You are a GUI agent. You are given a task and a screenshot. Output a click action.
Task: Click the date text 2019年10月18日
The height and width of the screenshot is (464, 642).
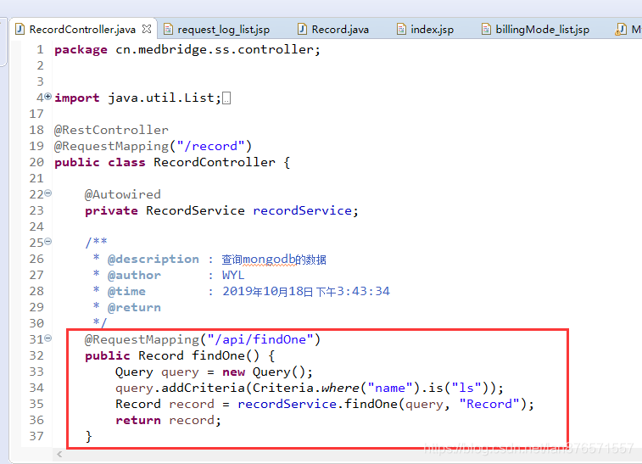coord(268,291)
